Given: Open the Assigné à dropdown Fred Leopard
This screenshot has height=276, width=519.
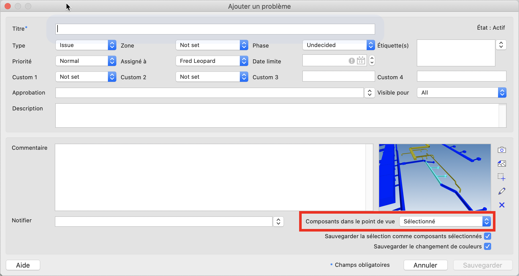Looking at the screenshot, I should coord(212,61).
